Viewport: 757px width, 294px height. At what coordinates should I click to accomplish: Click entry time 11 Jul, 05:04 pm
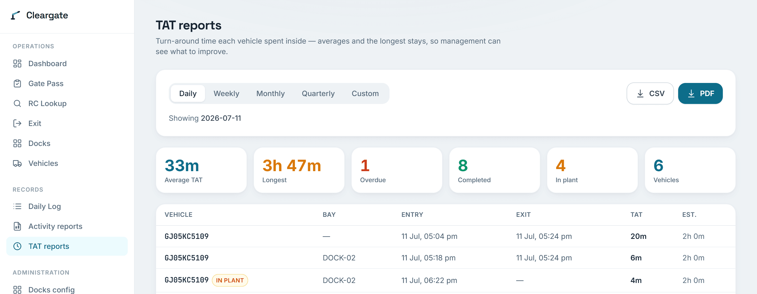[429, 237]
